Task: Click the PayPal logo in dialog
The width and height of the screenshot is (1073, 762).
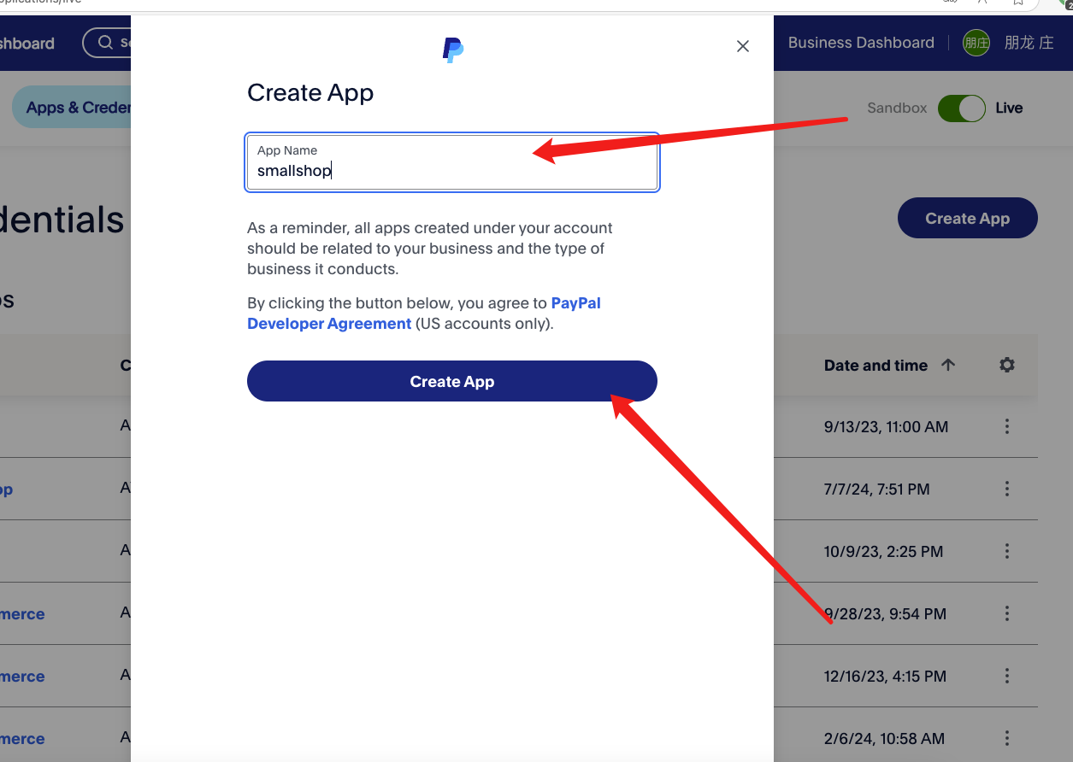Action: (x=452, y=50)
